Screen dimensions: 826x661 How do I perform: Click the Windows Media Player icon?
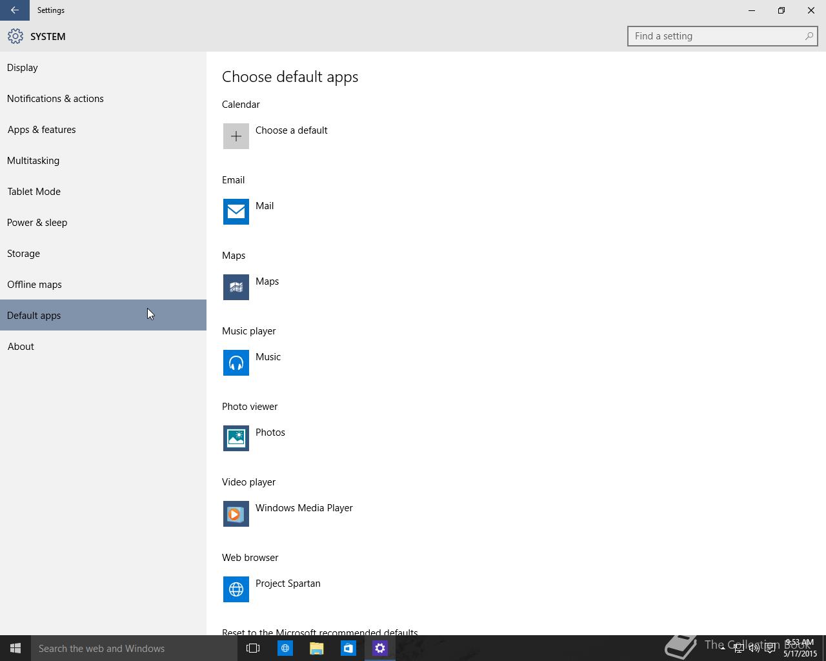[x=236, y=514]
